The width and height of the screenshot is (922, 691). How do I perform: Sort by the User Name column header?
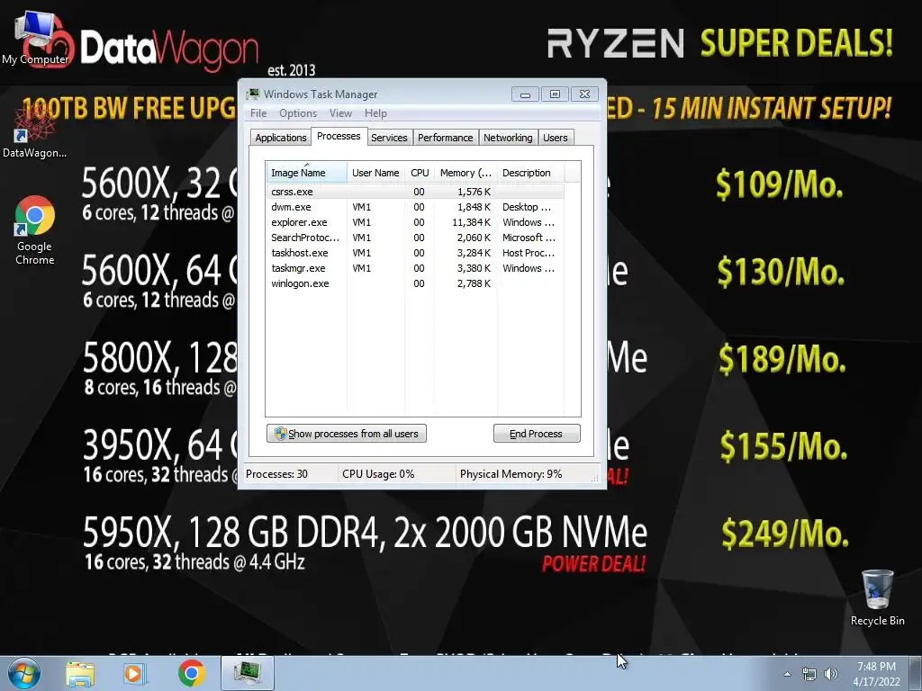point(375,173)
